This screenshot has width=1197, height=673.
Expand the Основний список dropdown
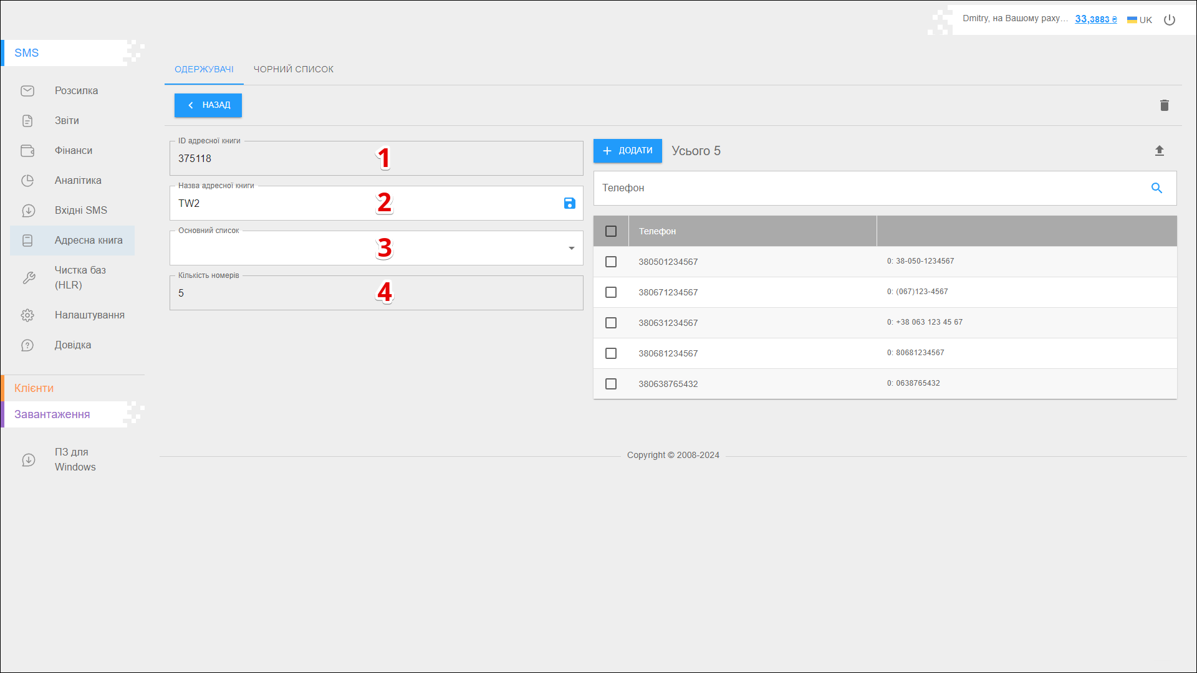point(571,249)
